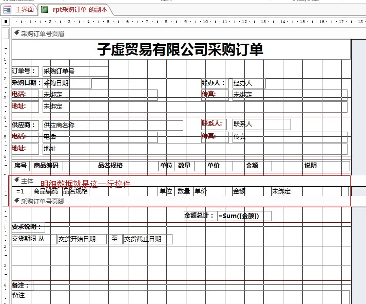This screenshot has width=366, height=304.
Task: Click the 联系人 text box
Action: 262,124
